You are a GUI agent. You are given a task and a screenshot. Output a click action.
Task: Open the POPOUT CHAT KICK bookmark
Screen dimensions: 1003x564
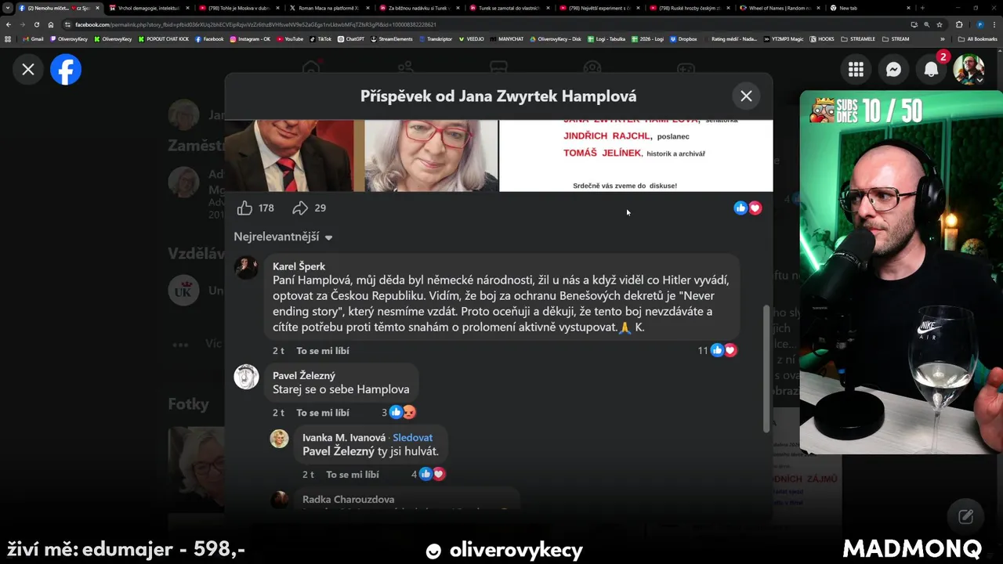click(164, 38)
